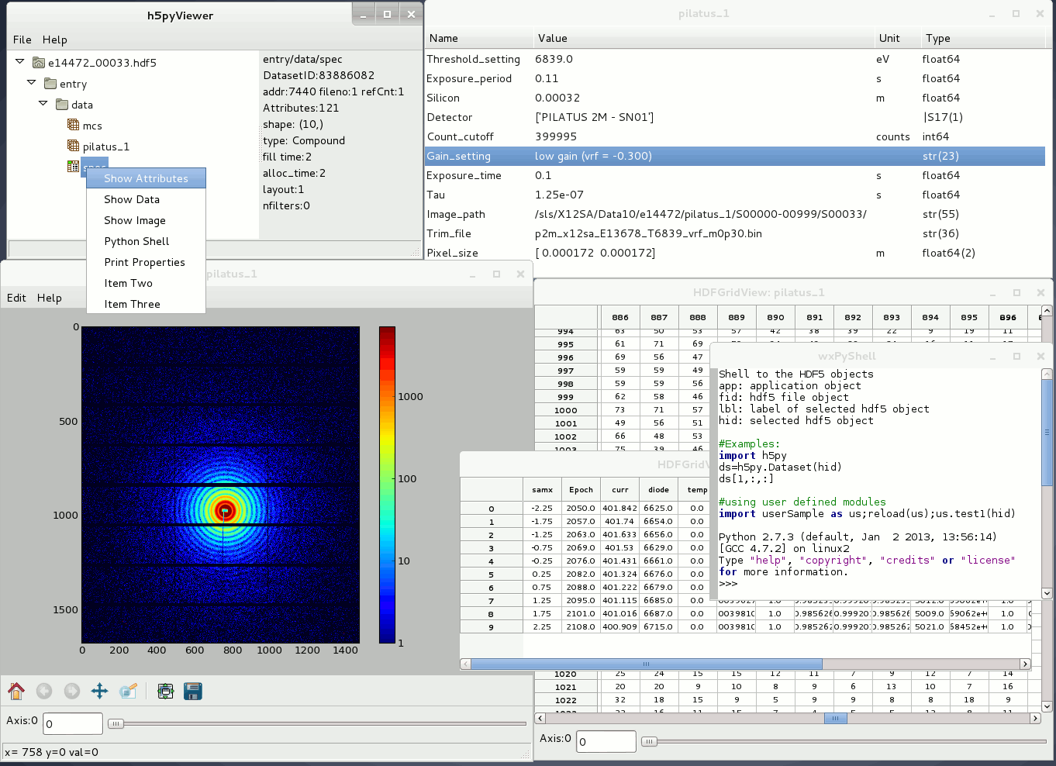The width and height of the screenshot is (1056, 766).
Task: Select the Zoom-to-rectangle tool icon
Action: [128, 691]
